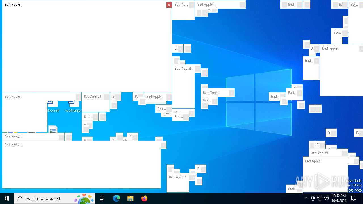Viewport: 363px width, 204px height.
Task: Select the dhour.rtf desktop file
Action: coord(53,106)
